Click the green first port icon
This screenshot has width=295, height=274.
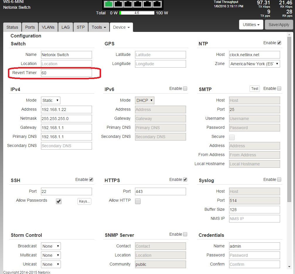109,4
